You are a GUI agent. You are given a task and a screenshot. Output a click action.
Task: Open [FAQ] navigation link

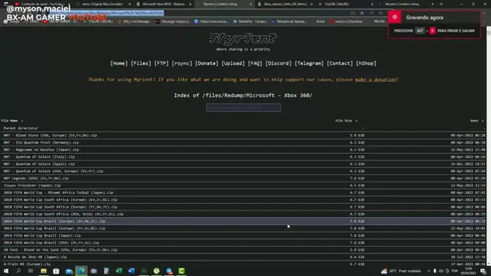(255, 64)
